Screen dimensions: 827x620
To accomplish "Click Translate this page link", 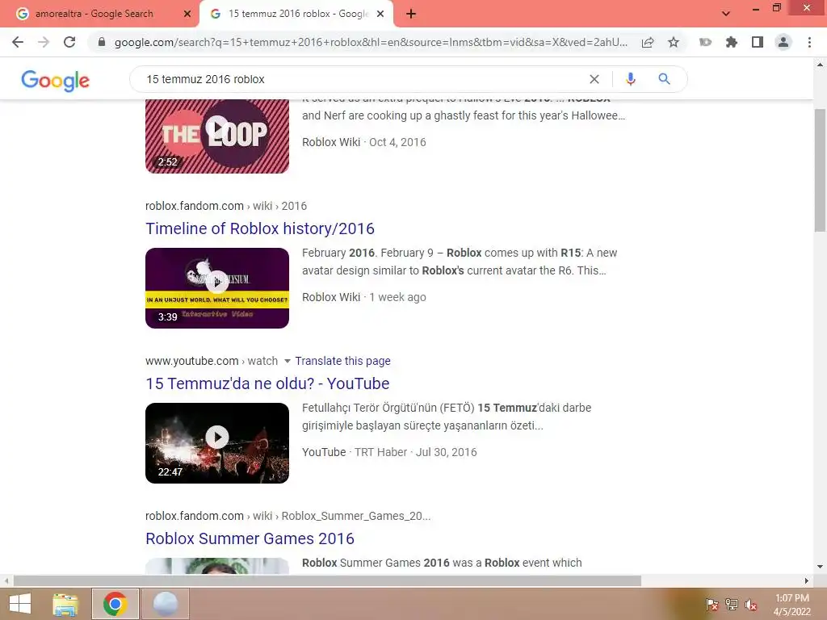I will point(342,361).
